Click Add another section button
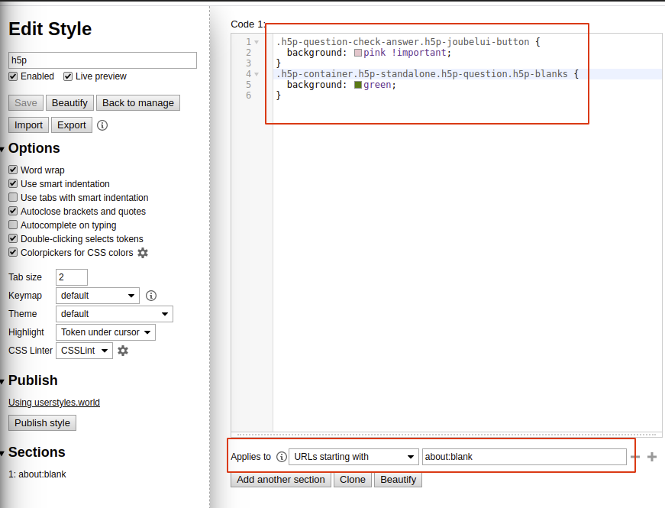The image size is (665, 508). [281, 480]
